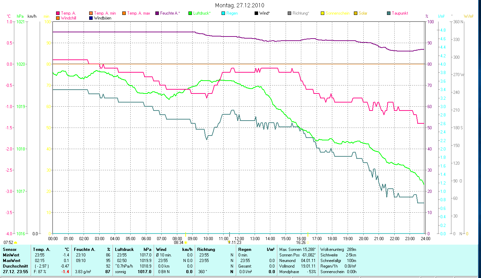Click the sonnig weather forecast text

(121, 272)
